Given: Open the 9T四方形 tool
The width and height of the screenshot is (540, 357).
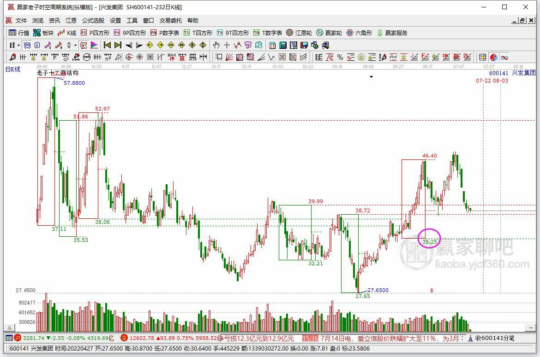Looking at the screenshot, I should 233,33.
